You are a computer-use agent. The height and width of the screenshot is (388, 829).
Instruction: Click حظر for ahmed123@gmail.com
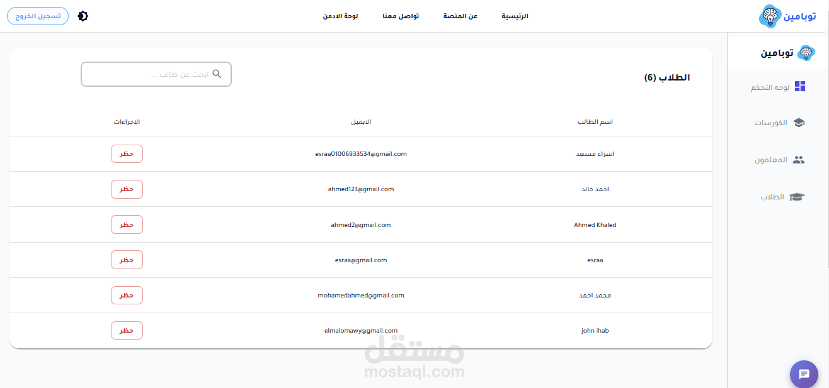[127, 189]
